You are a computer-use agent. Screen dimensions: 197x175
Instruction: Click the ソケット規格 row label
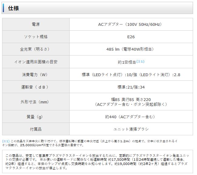(x=36, y=37)
